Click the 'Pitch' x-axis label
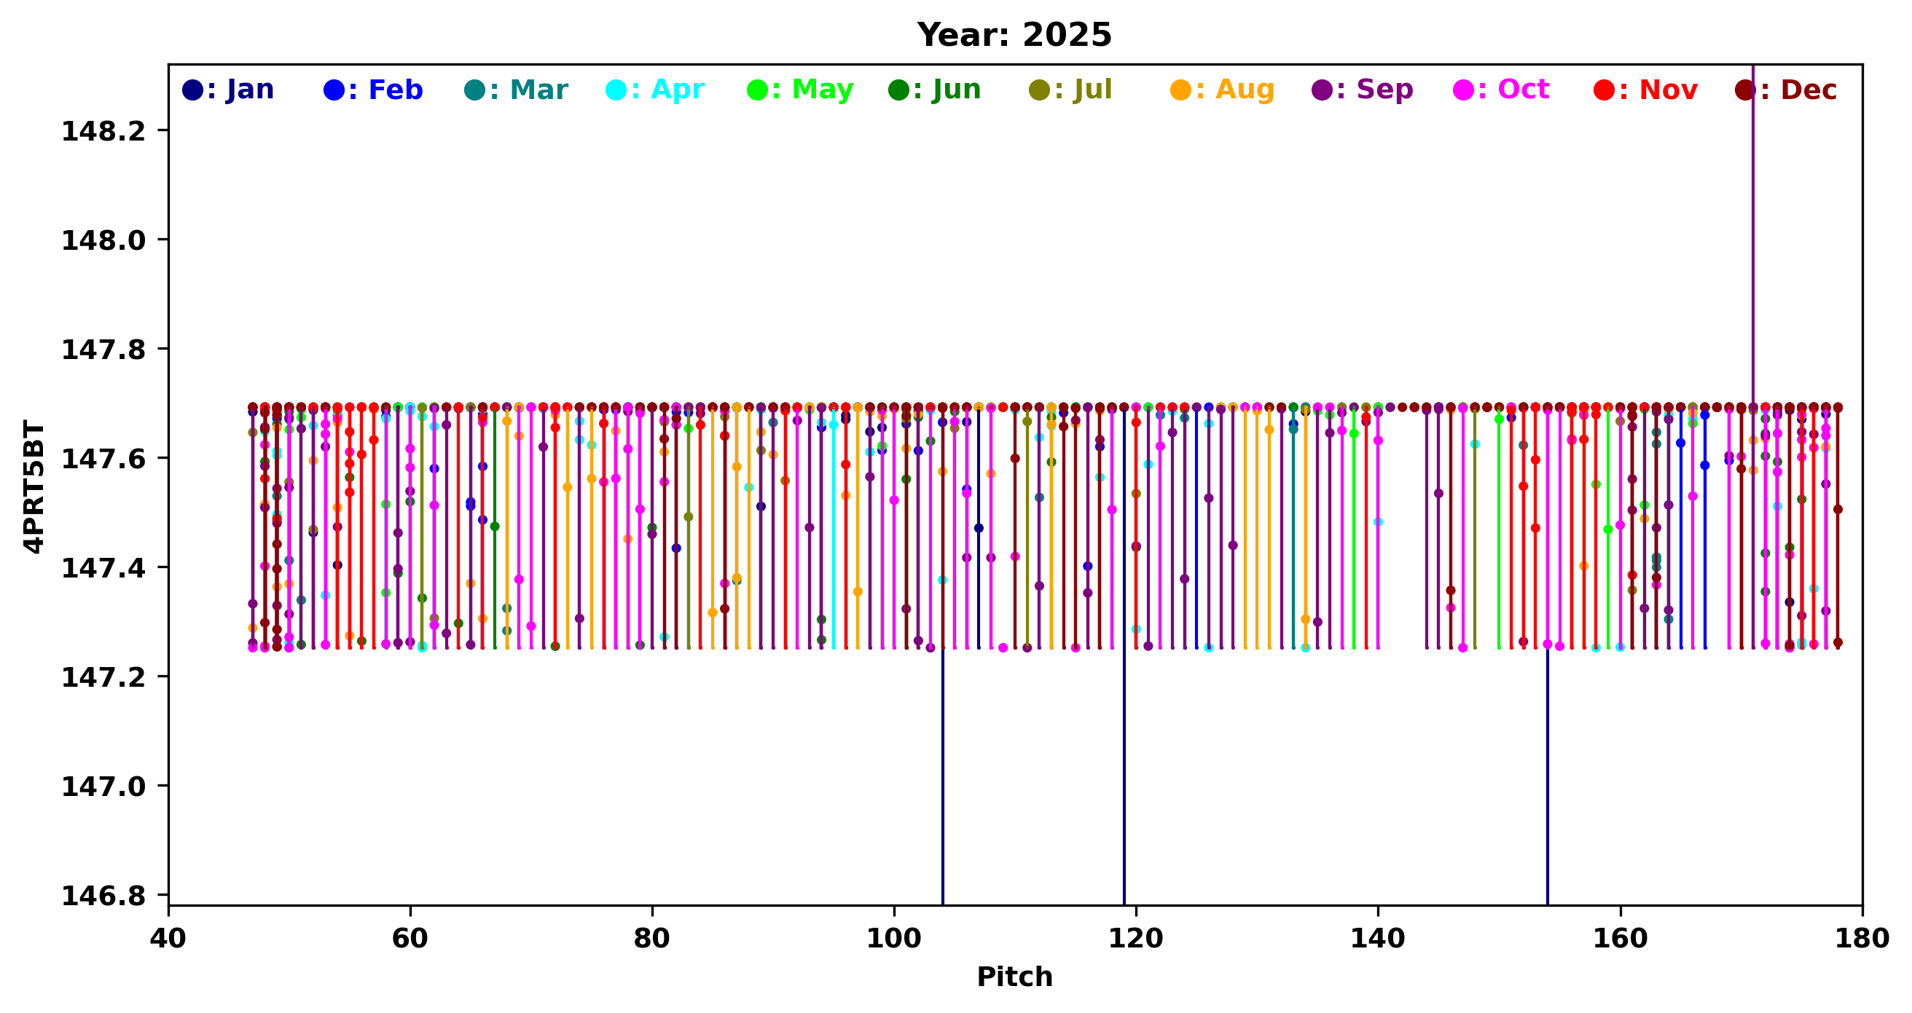The width and height of the screenshot is (1912, 1013). point(1014,977)
